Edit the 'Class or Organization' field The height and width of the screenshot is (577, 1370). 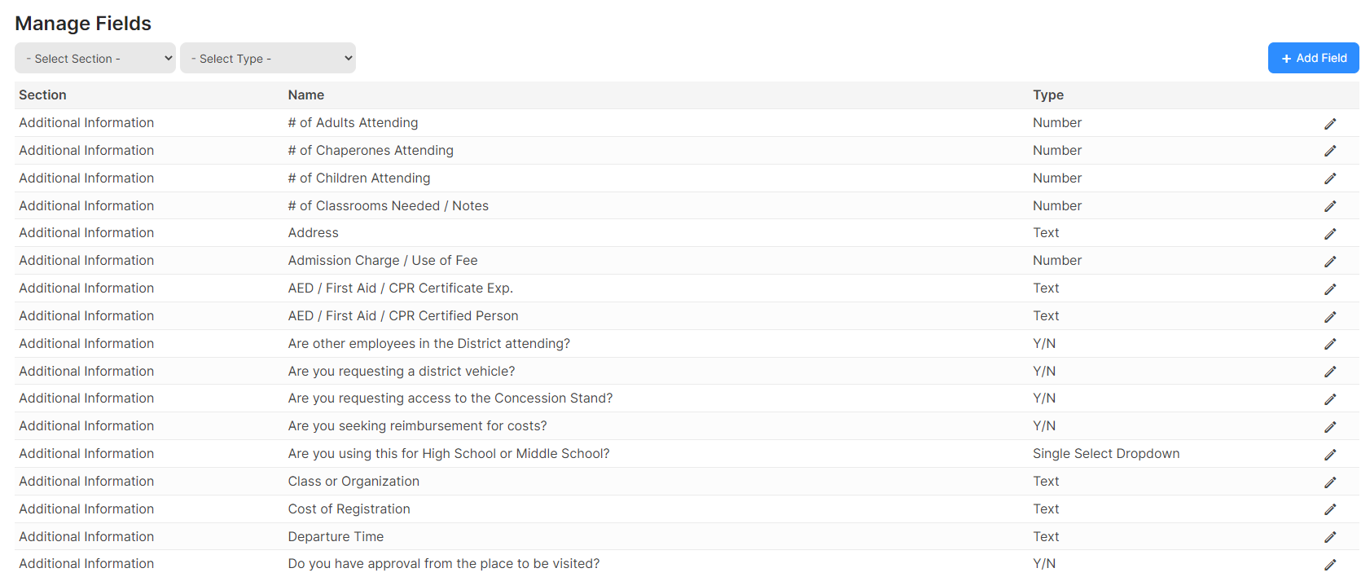click(x=1330, y=482)
